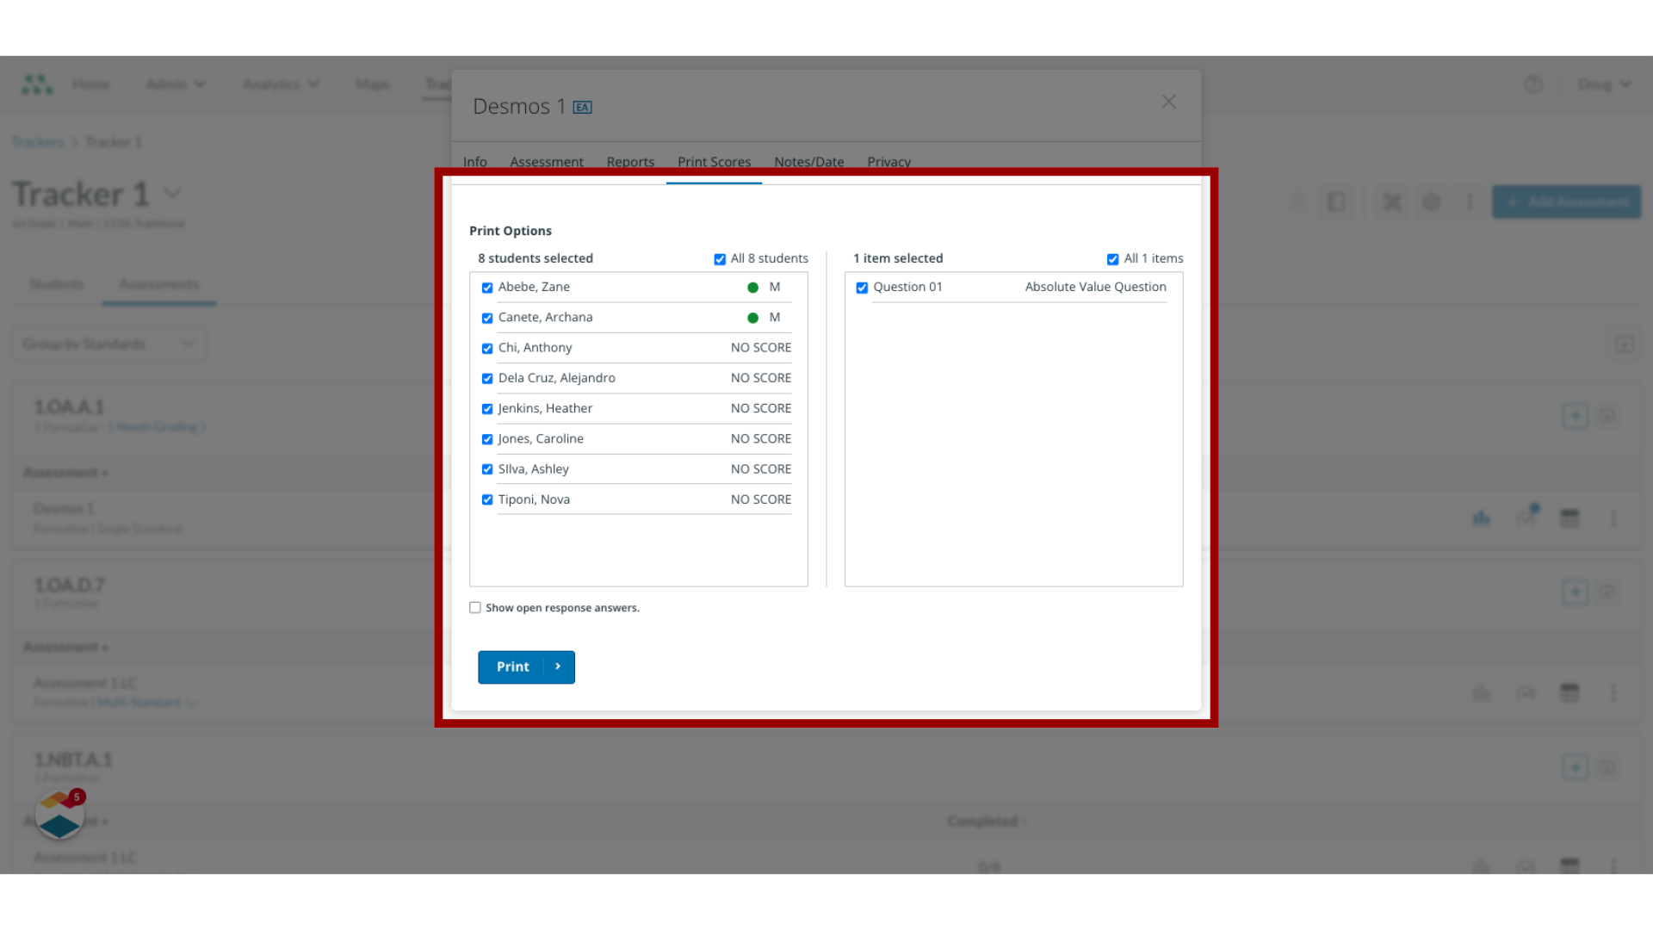Enable Show open response answers

(x=474, y=607)
